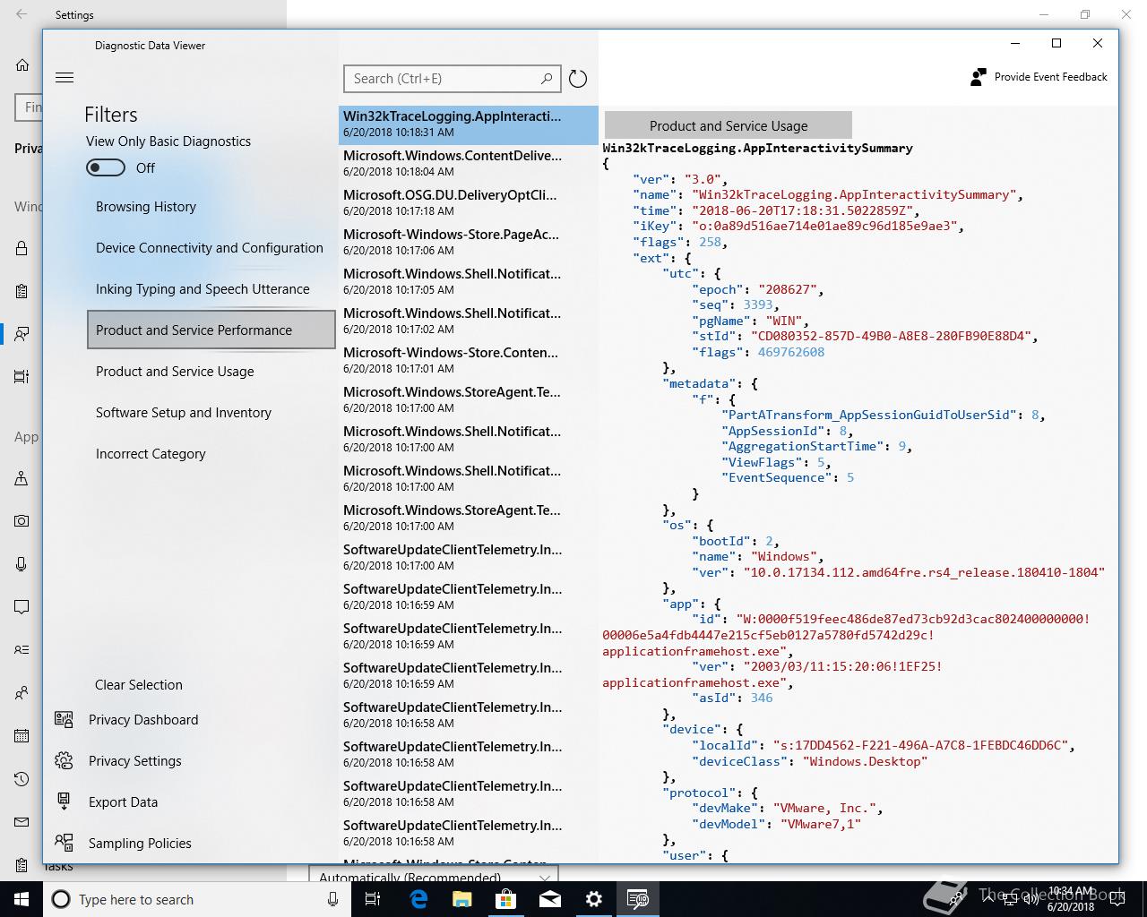Select Microsoft-Windows-Store.Conten... event at 10:17:01
1147x917 pixels.
(x=468, y=361)
